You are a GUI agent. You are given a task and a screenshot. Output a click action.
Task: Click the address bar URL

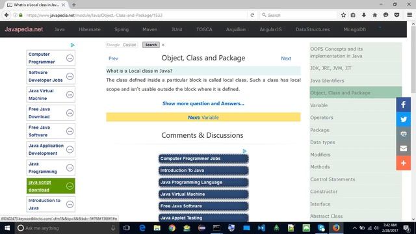click(x=94, y=15)
